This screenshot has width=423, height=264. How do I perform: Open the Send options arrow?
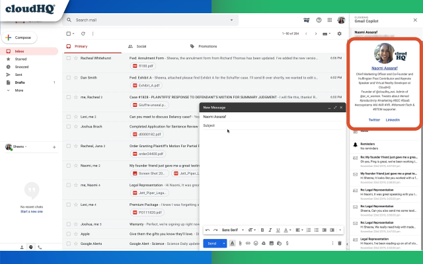tap(224, 244)
